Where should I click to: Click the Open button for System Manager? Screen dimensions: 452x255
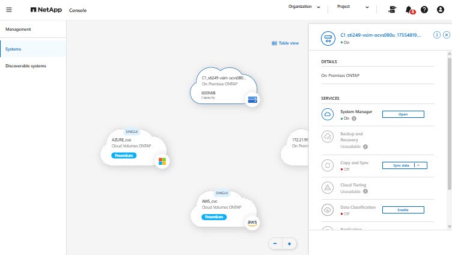coord(403,114)
